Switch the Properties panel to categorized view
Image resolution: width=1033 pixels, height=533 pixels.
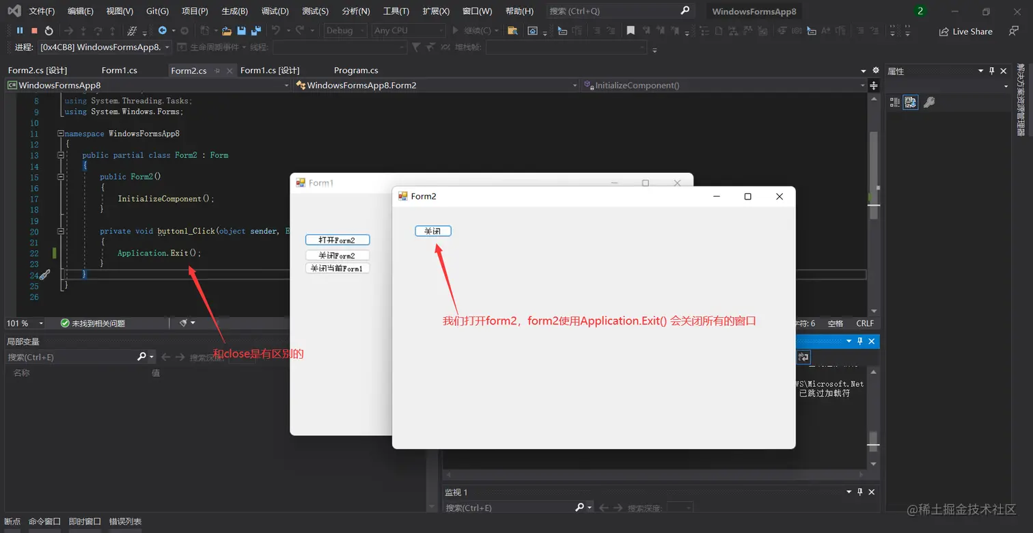(x=894, y=102)
